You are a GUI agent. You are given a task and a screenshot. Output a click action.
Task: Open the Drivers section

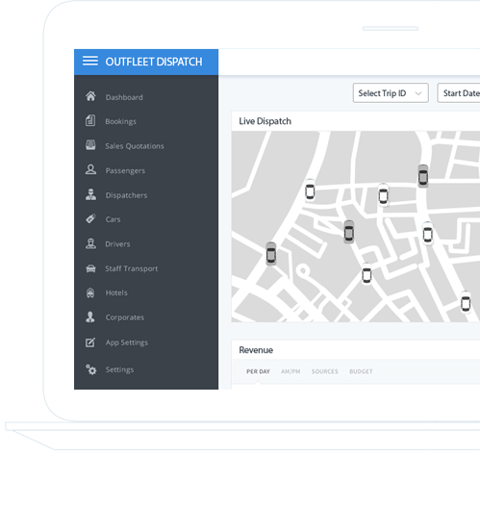tap(117, 244)
